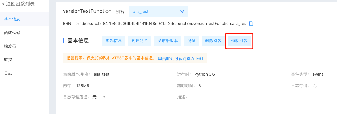Go back via 返回函数列表
Screen dimensions: 337x114
pos(18,4)
